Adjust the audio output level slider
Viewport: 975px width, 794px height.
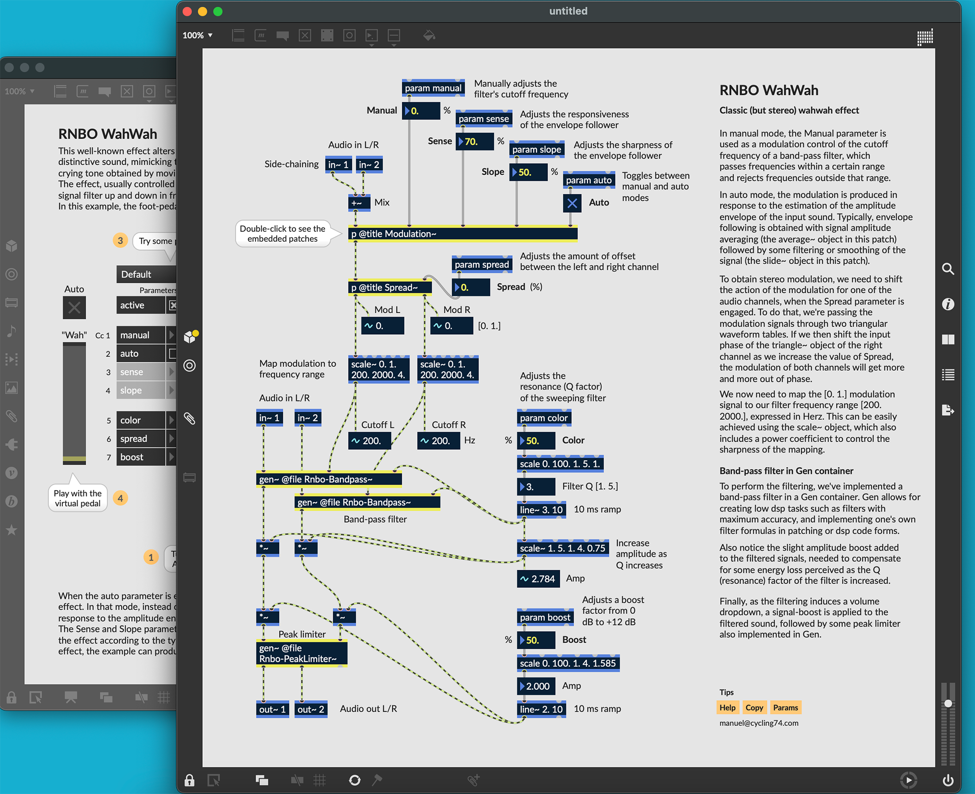(948, 704)
